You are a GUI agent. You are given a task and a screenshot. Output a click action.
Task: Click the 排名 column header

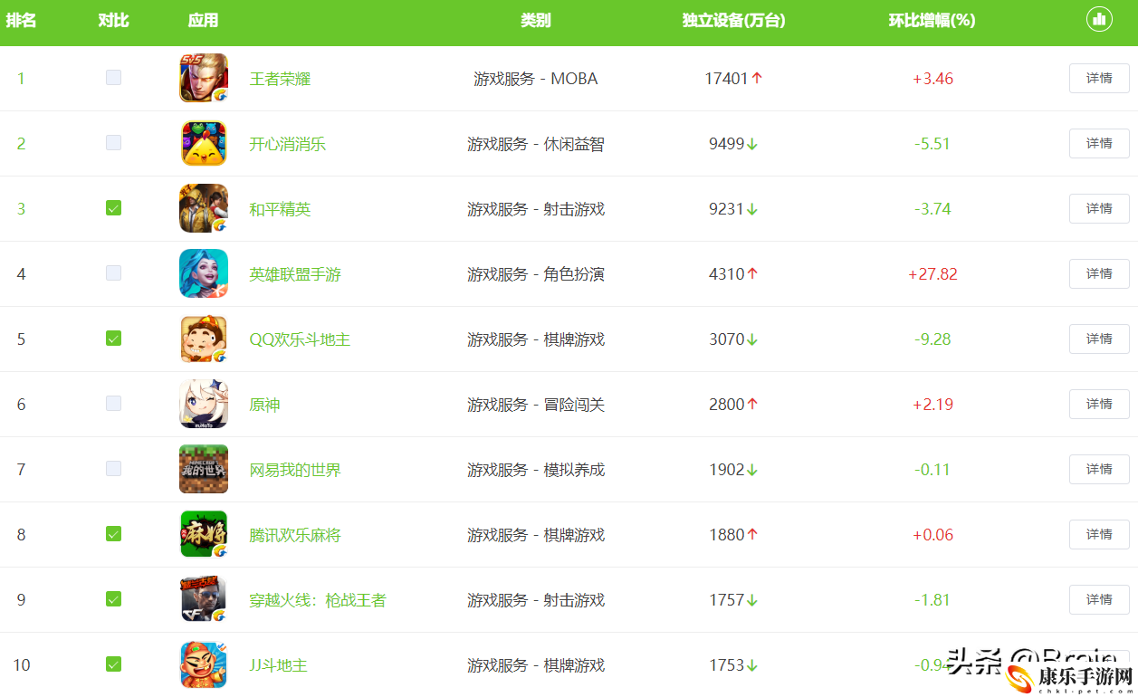coord(21,20)
